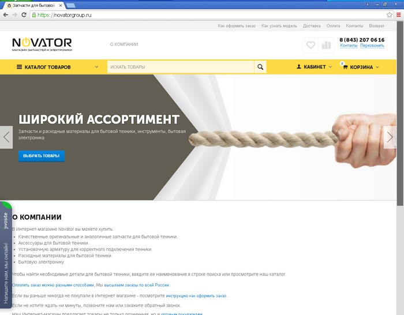This screenshot has height=315, width=404.
Task: Click the heart wishlist icon
Action: 311,45
